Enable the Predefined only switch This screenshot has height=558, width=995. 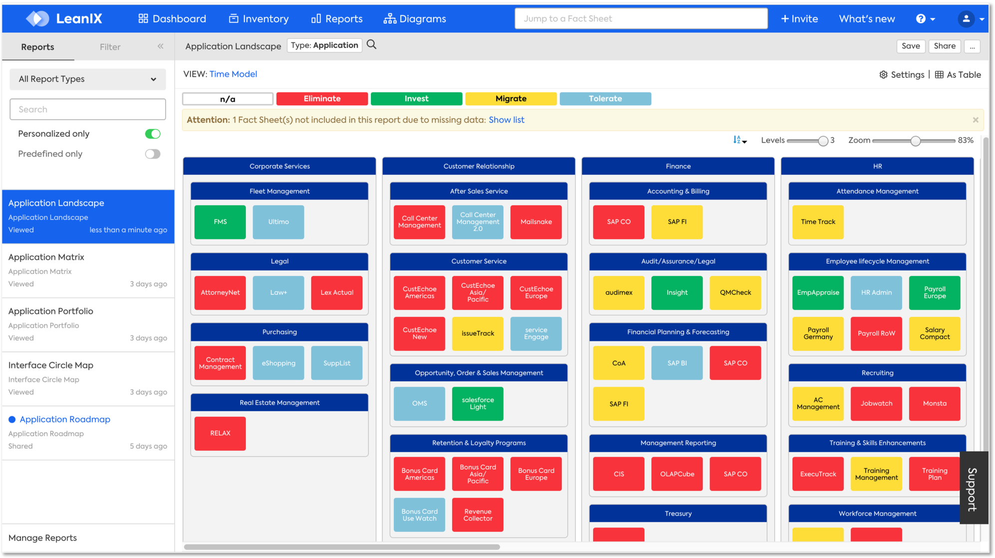point(152,154)
